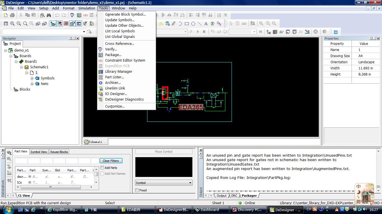Click the New document icon in toolbar
382x214 pixels.
coord(6,15)
